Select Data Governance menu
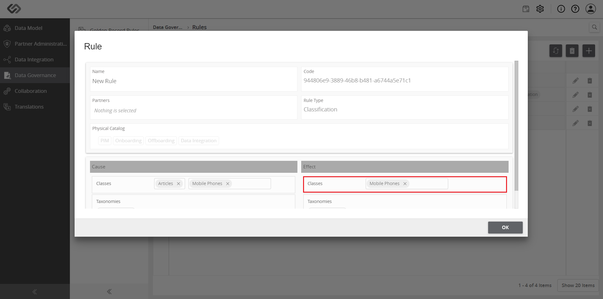 [35, 75]
